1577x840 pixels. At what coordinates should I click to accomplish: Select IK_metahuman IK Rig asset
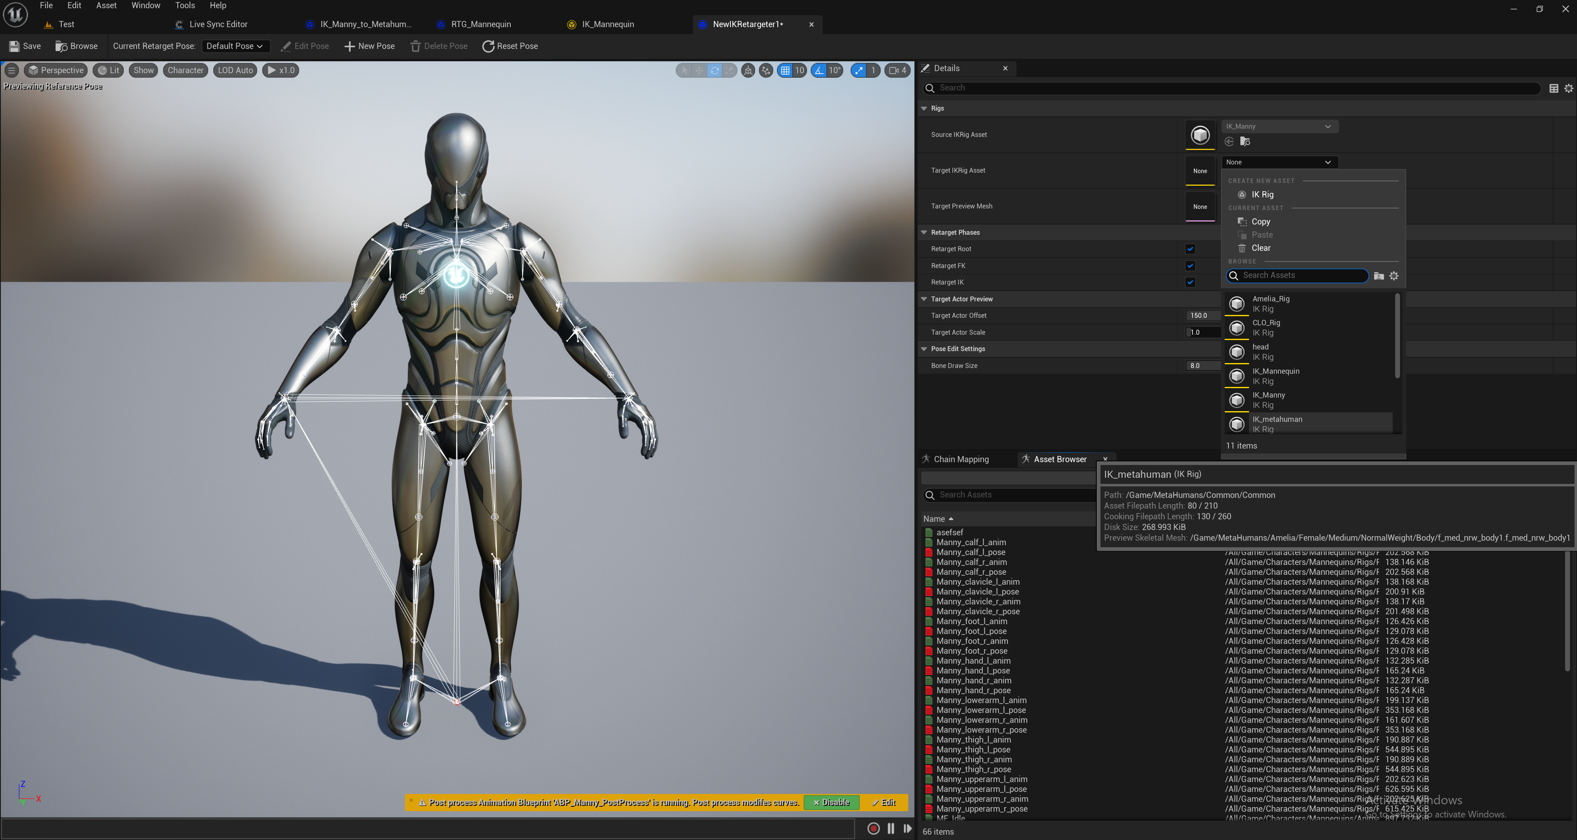coord(1307,423)
